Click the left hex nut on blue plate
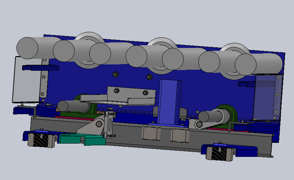Viewport: 294px width, 180px height. 116,75
